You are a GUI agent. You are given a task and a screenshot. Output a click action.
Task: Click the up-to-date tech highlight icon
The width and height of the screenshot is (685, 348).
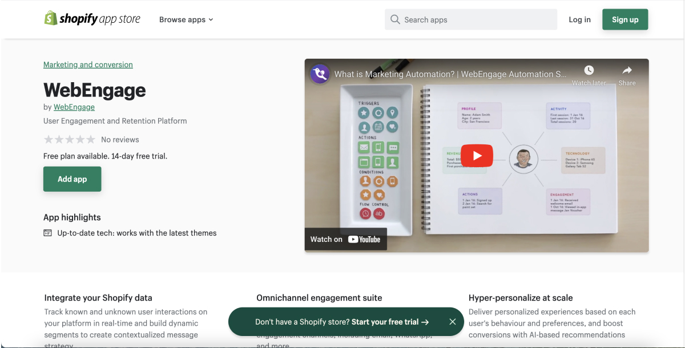[x=48, y=233]
